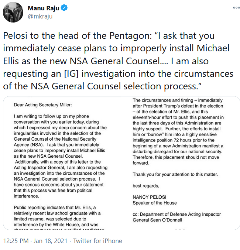240x250 pixels.
Task: Click the Speaker of the House line
Action: coord(155,203)
